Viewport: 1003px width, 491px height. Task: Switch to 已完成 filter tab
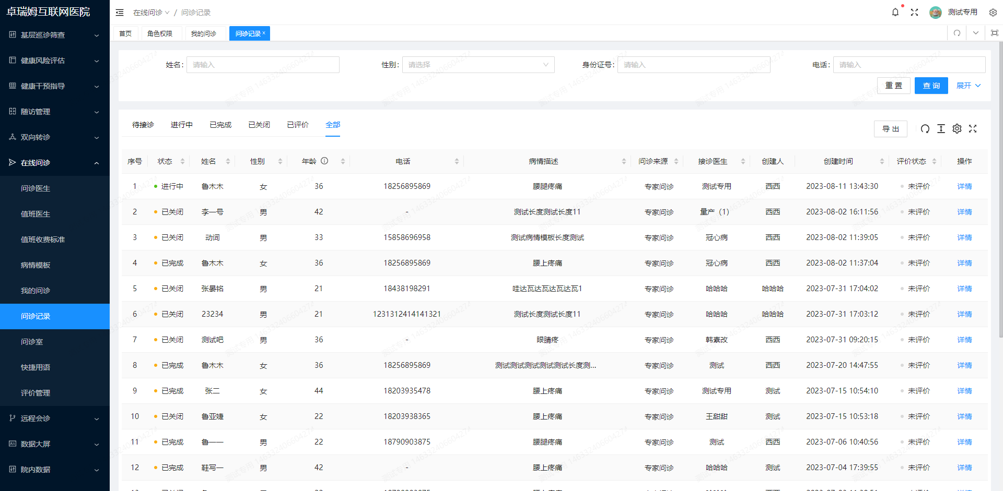220,125
